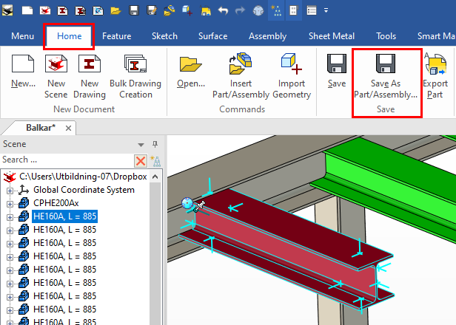Open the Scene panel dropdown arrow
Image resolution: width=456 pixels, height=325 pixels.
click(x=141, y=145)
